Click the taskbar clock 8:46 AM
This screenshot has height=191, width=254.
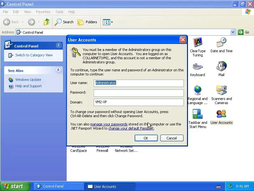tap(242, 186)
